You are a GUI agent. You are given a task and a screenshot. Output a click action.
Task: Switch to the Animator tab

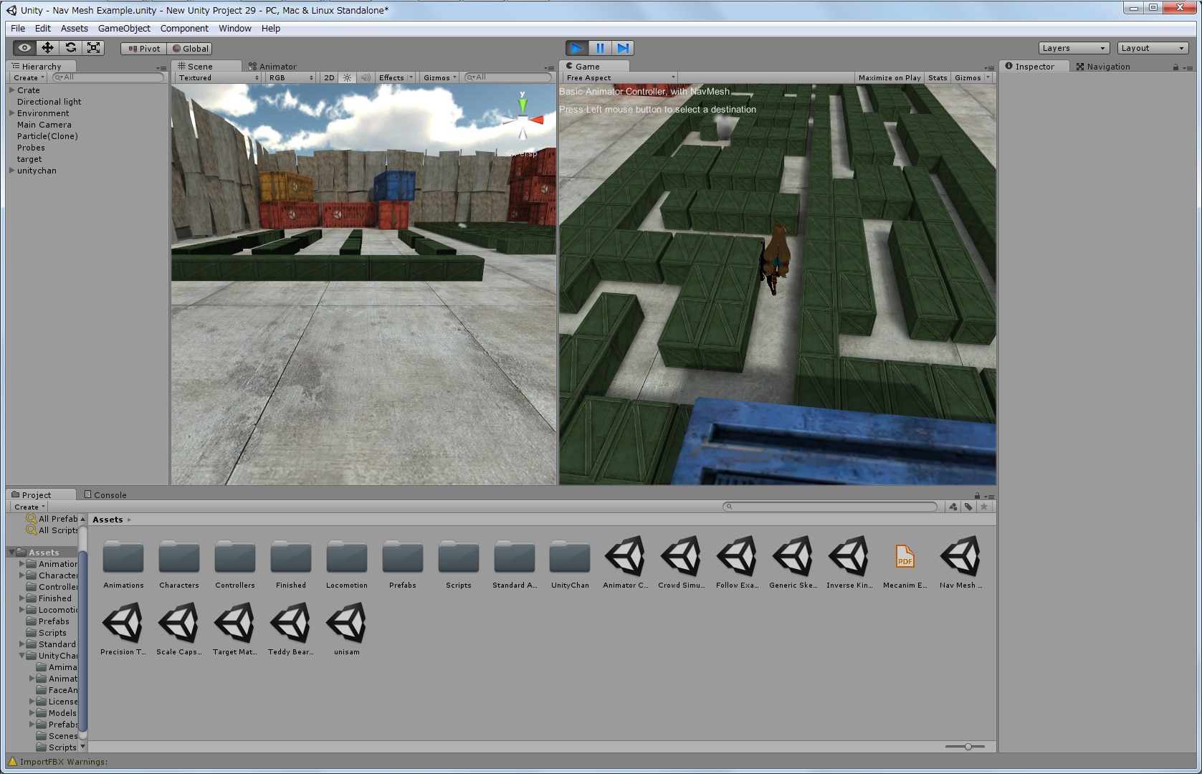pos(273,66)
